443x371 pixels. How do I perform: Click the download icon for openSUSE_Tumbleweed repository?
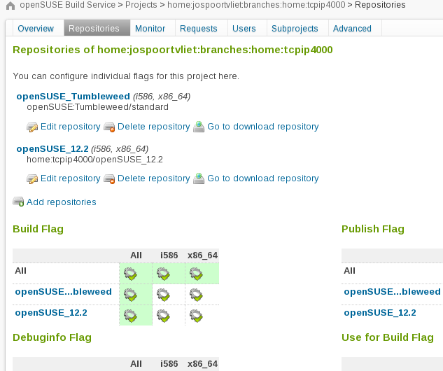[x=199, y=127]
